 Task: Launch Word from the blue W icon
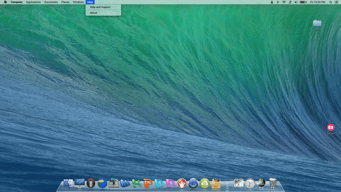tap(125, 183)
